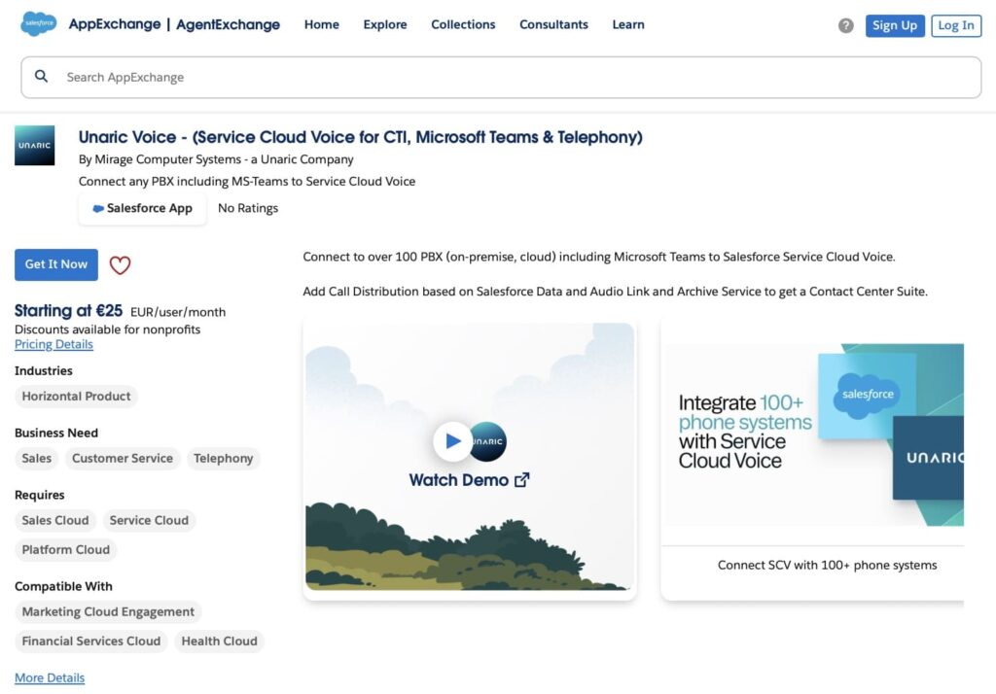Screen dimensions: 996x694
Task: Click By Mirage Computer Systems provider text
Action: point(216,159)
